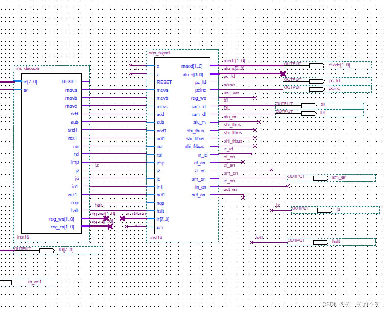The height and width of the screenshot is (310, 385).
Task: Select jc input port on con_signal
Action: (x=158, y=179)
